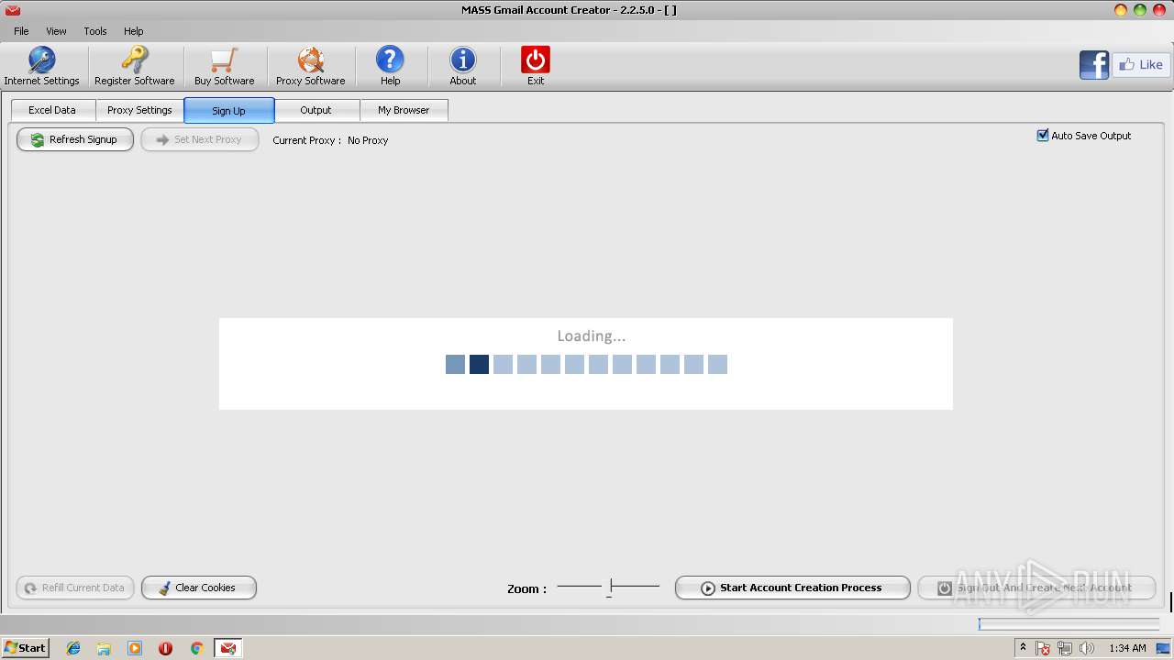Select MASS Gmail Creator taskbar button
This screenshot has height=660, width=1174.
tap(227, 648)
